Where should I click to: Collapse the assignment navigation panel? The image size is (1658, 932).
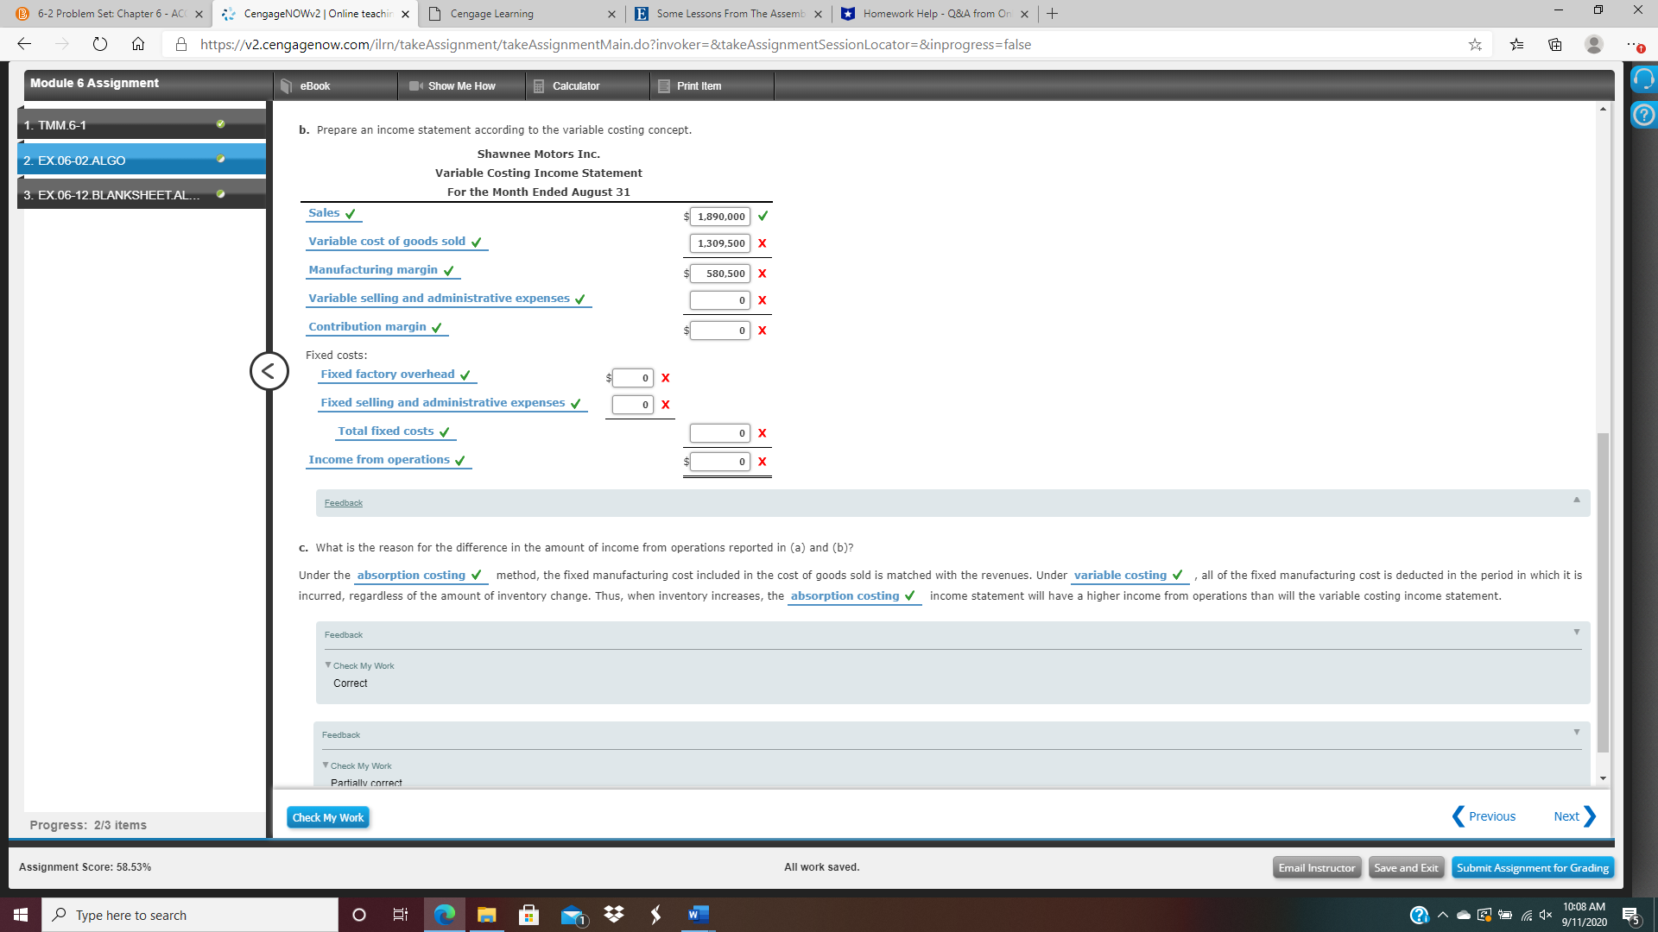point(269,371)
